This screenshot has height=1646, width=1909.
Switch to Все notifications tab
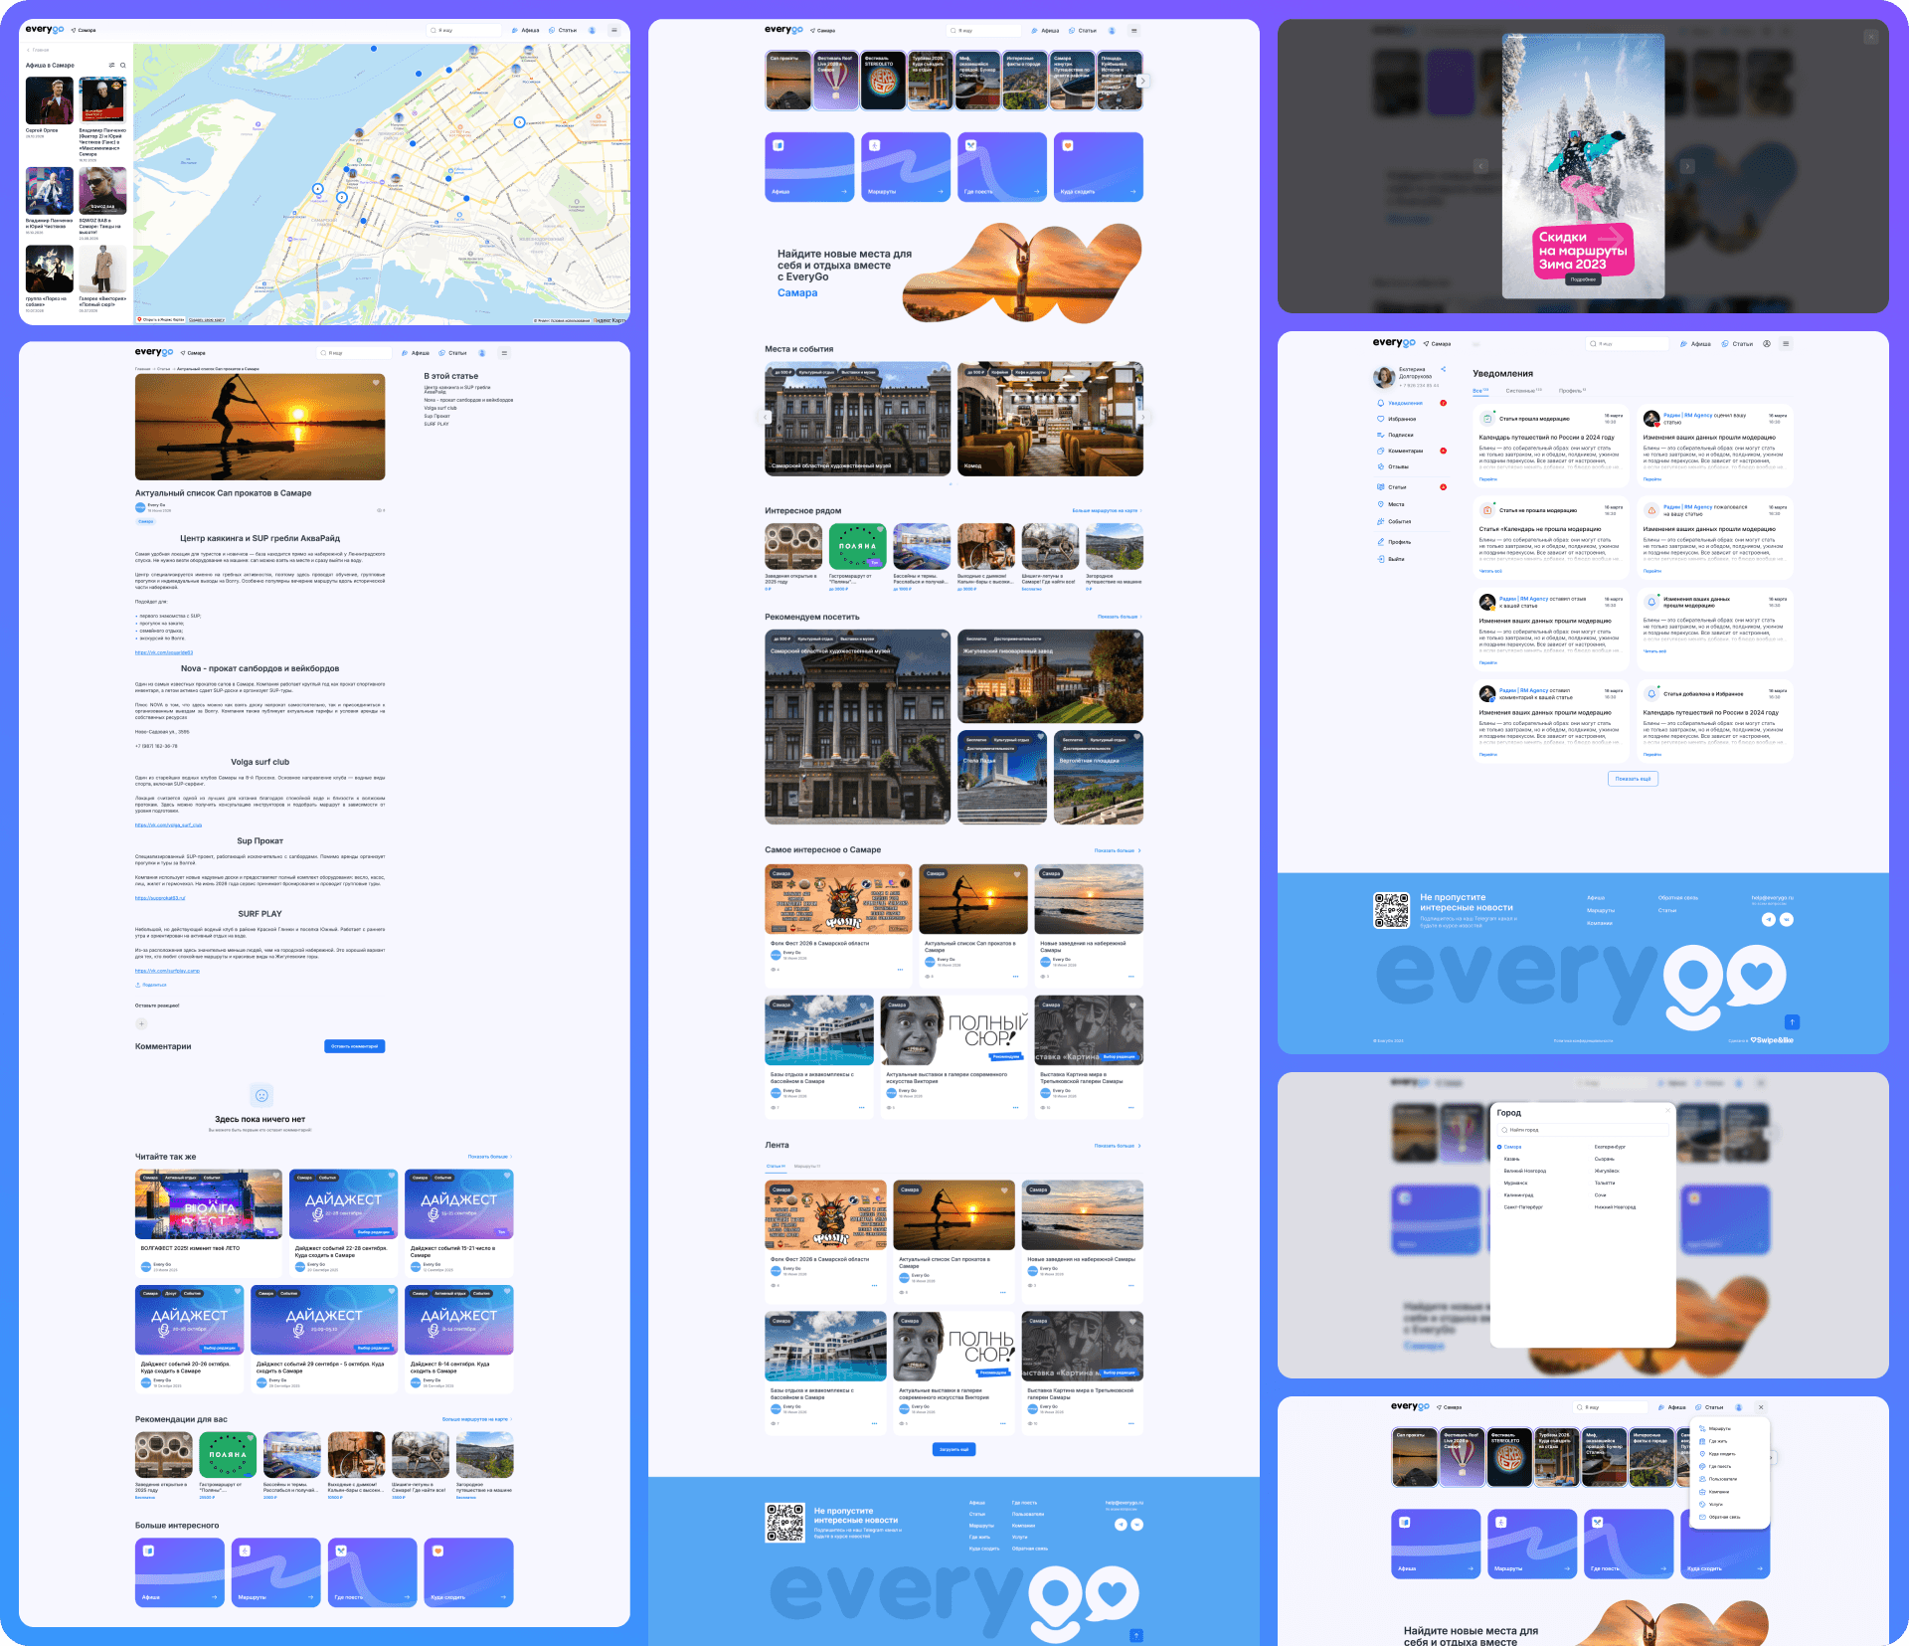point(1480,391)
